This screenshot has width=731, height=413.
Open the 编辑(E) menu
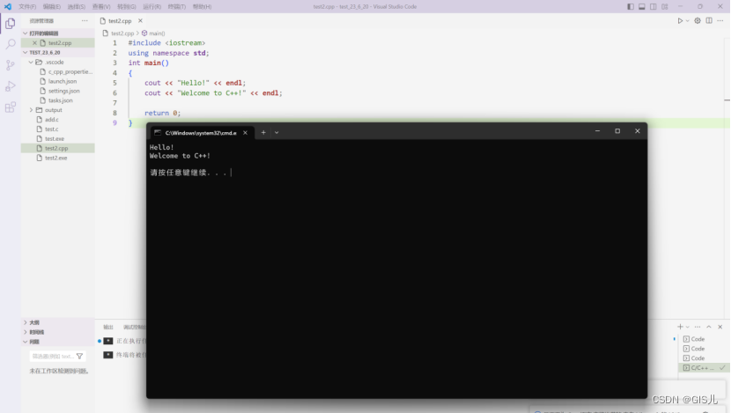52,6
